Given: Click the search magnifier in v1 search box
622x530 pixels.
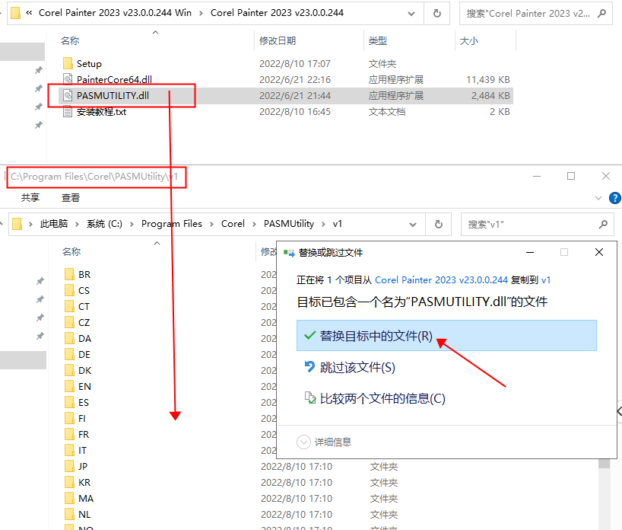Looking at the screenshot, I should (602, 224).
